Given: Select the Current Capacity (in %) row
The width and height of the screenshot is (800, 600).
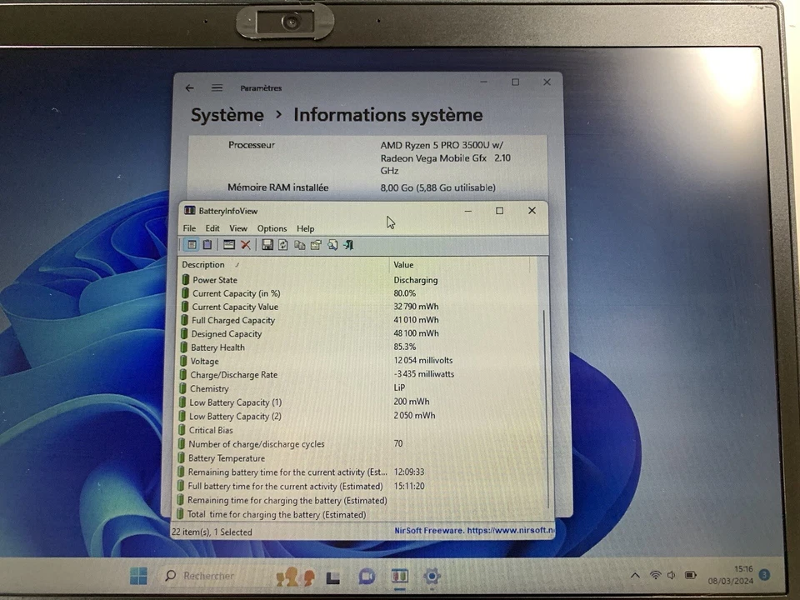Looking at the screenshot, I should (357, 293).
